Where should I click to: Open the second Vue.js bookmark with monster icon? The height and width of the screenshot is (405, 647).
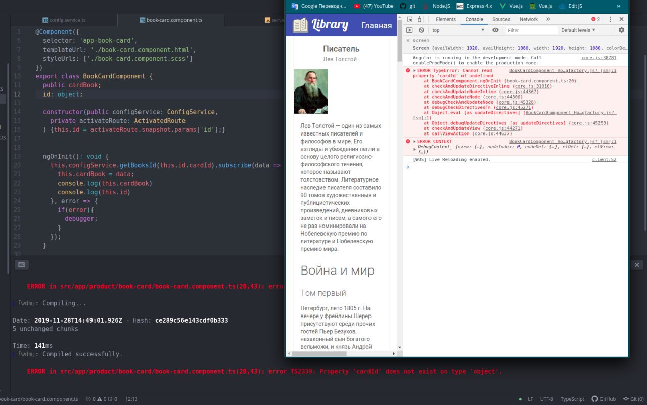[540, 6]
